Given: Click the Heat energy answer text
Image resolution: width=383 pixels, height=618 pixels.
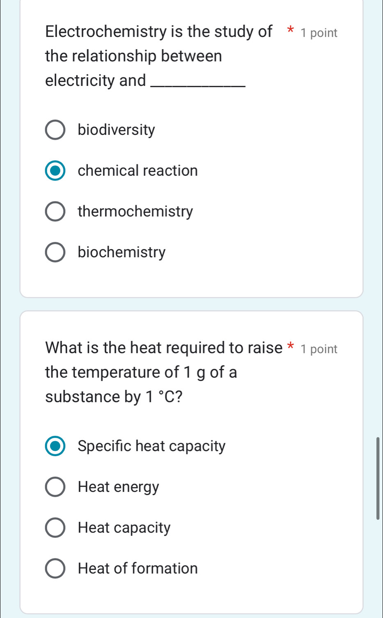Looking at the screenshot, I should click(118, 487).
